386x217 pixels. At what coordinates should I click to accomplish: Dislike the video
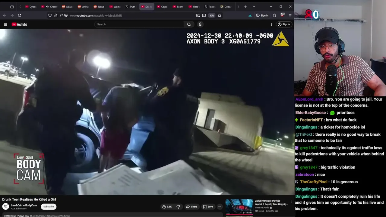point(178,207)
